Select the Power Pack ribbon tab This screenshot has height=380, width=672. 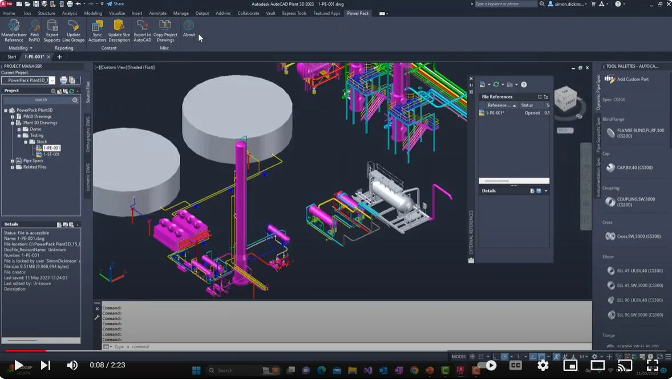(x=358, y=13)
